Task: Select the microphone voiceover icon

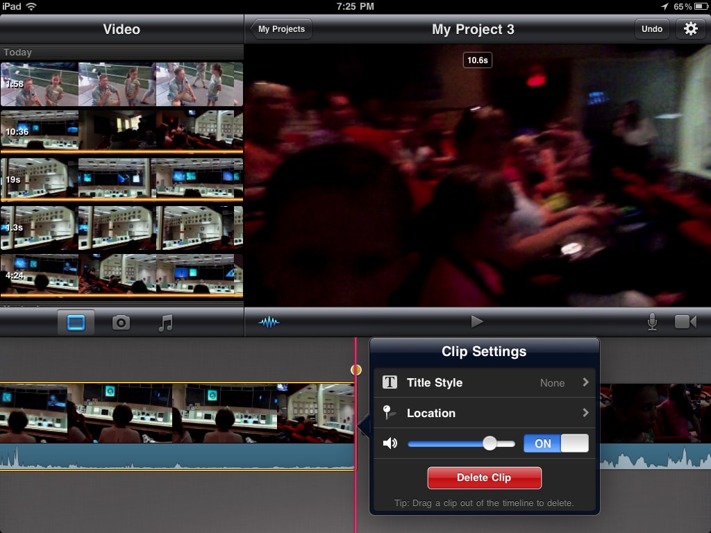Action: [651, 321]
